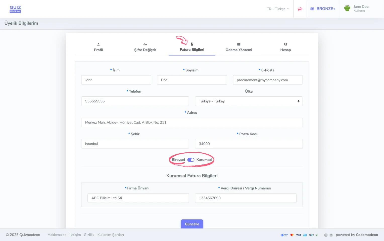The width and height of the screenshot is (384, 241).
Task: Click the Firma Ünvanı input field
Action: tap(138, 198)
